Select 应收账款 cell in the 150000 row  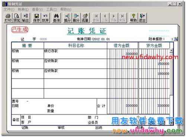75,64
